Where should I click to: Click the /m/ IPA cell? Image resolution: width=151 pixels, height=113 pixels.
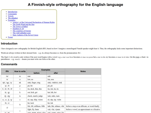[x=7, y=76]
